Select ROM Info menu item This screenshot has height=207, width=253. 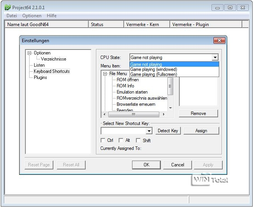tap(126, 86)
